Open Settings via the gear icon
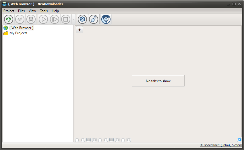This screenshot has height=150, width=244. pyautogui.click(x=82, y=19)
